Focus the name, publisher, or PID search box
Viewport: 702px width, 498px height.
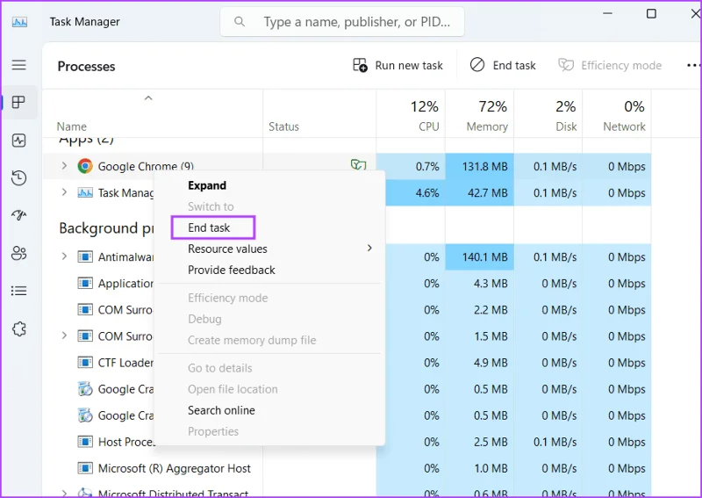pyautogui.click(x=342, y=21)
